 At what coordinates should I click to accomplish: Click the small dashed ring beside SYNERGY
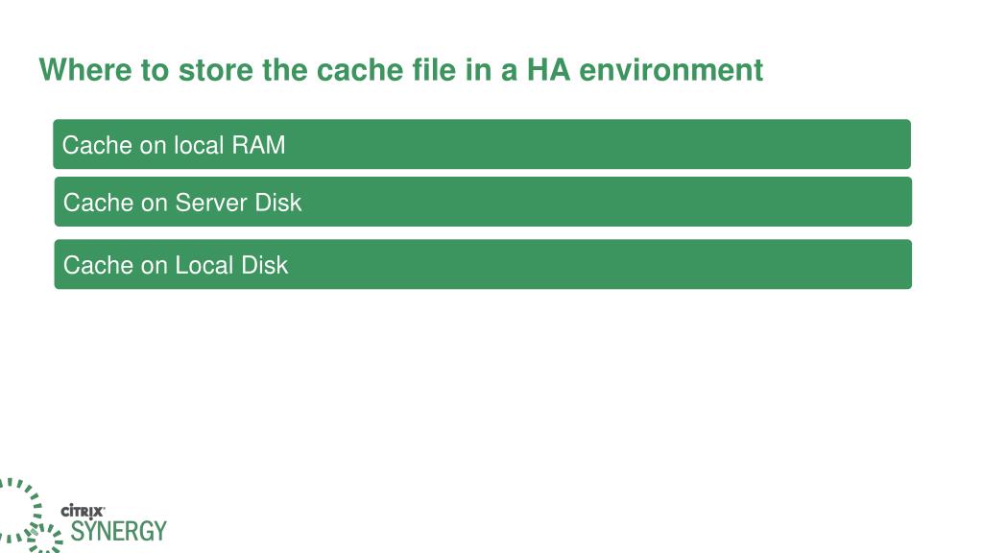pyautogui.click(x=45, y=540)
